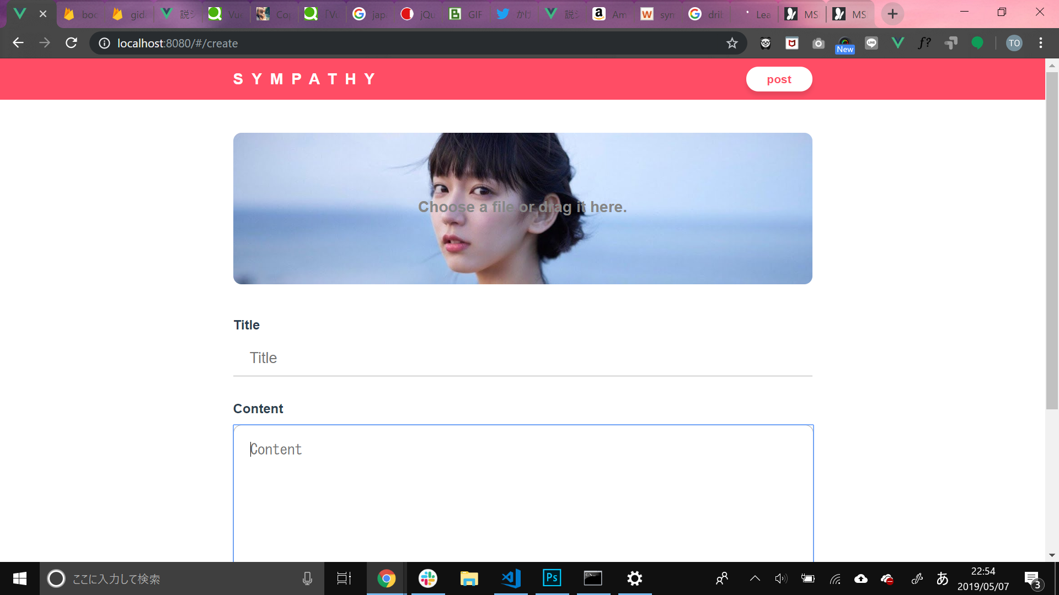Click the post button

779,79
